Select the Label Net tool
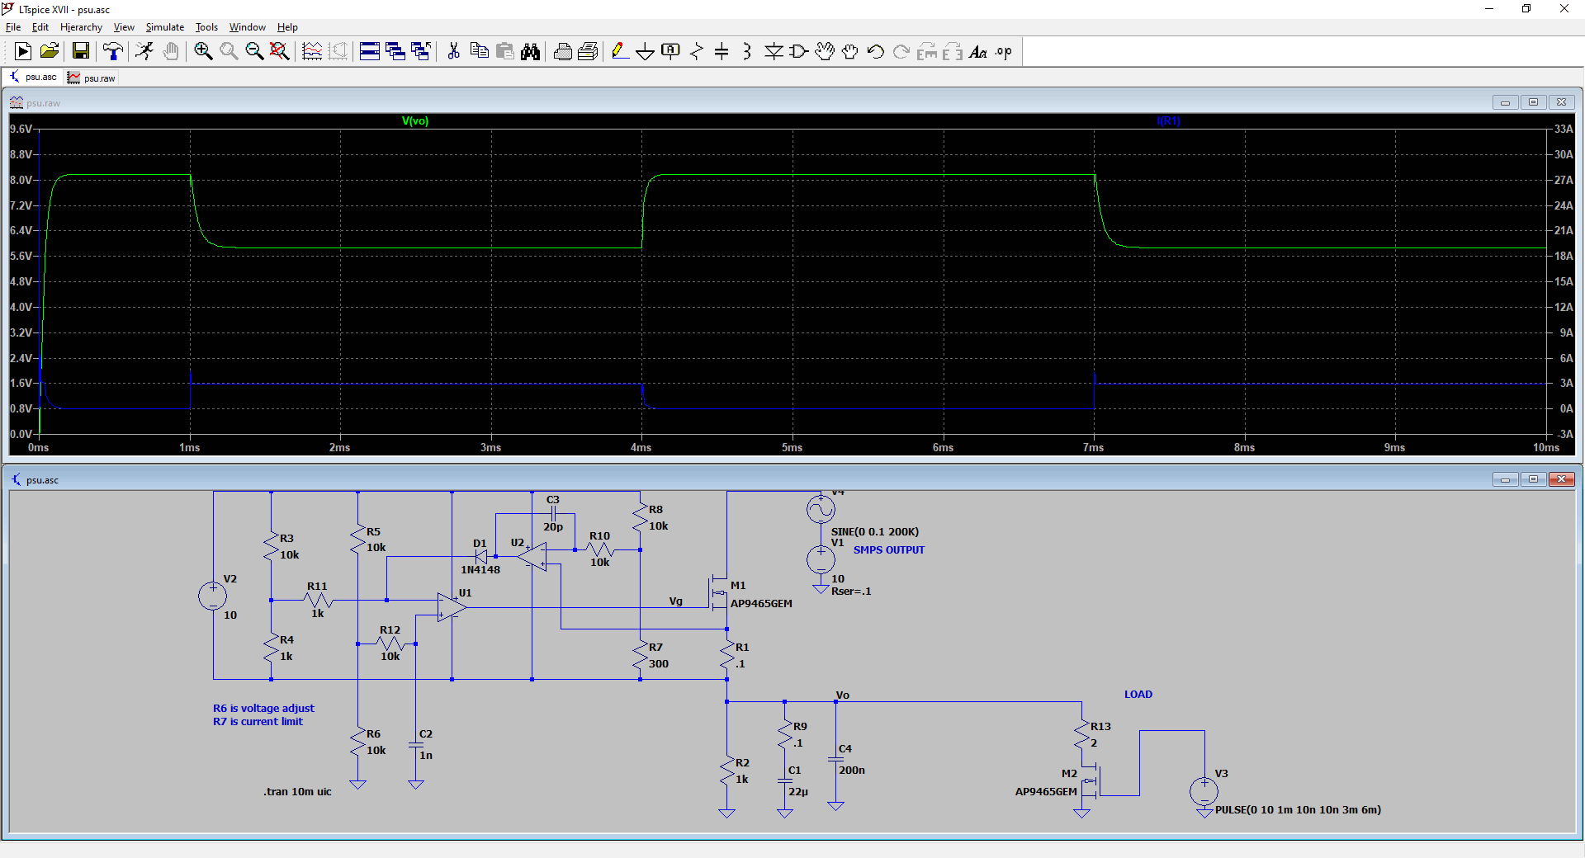This screenshot has height=858, width=1585. [670, 51]
